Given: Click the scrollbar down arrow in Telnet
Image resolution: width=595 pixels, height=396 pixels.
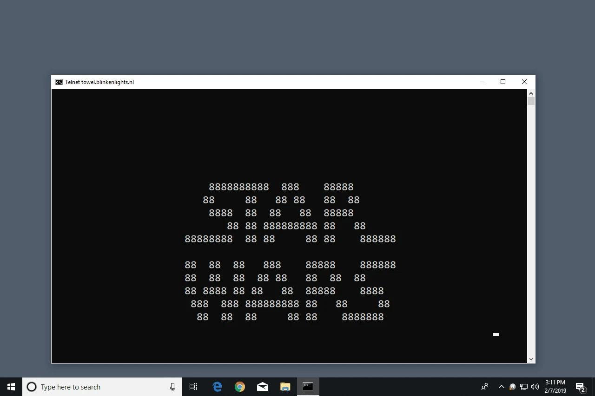Looking at the screenshot, I should click(x=531, y=359).
